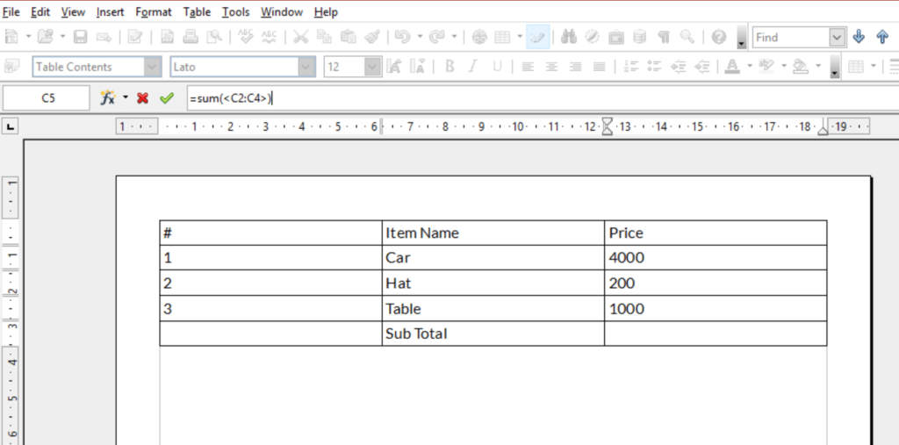Open Find & Replace binoculars icon
Image resolution: width=899 pixels, height=445 pixels.
(x=569, y=37)
